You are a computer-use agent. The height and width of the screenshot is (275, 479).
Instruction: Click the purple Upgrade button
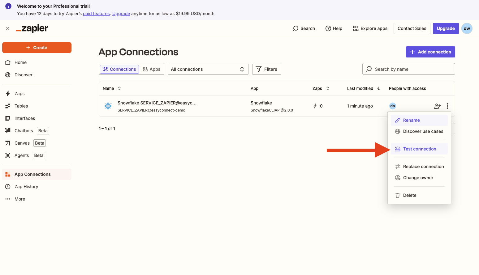(x=446, y=28)
